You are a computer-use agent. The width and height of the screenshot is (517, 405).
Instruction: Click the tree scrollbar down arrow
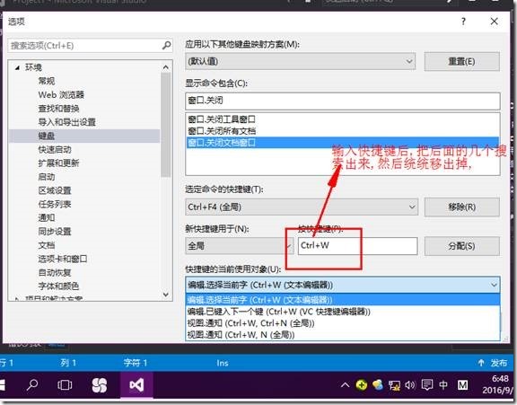(x=166, y=295)
